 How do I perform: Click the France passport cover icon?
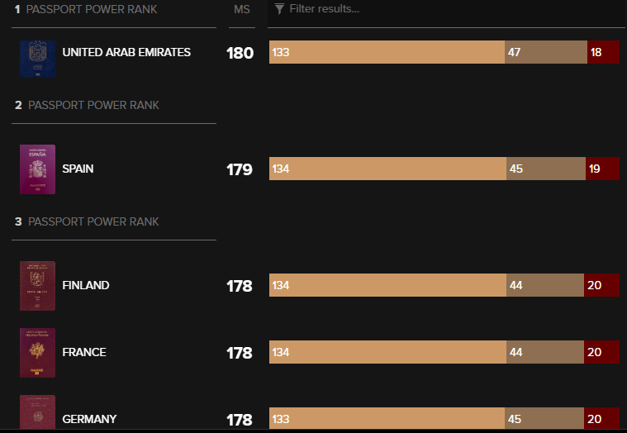(37, 353)
